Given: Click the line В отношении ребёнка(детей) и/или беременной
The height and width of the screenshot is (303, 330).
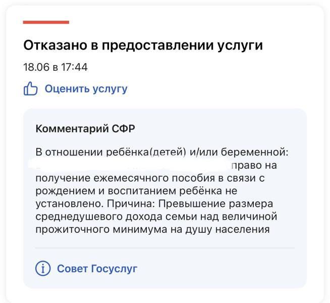Looking at the screenshot, I should tap(162, 152).
